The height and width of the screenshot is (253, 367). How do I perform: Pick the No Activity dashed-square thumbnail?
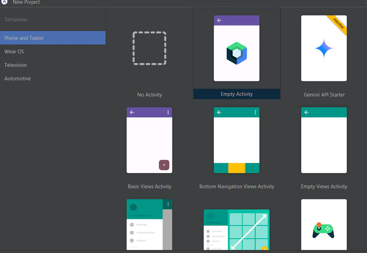(149, 48)
